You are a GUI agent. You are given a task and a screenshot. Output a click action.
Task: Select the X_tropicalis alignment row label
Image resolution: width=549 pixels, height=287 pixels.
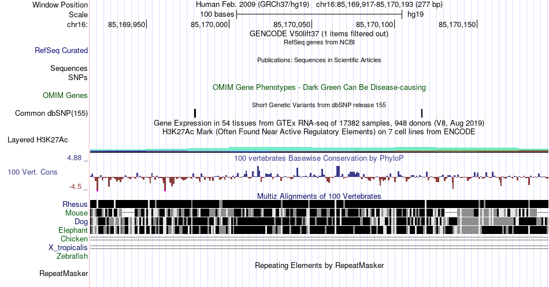[68, 248]
